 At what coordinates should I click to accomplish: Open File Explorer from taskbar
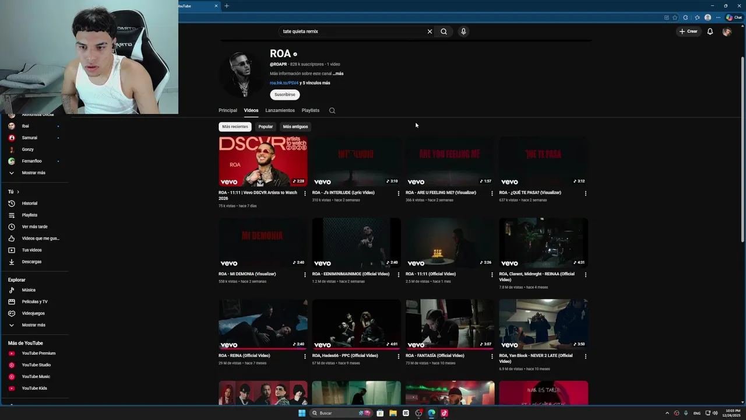pyautogui.click(x=393, y=413)
